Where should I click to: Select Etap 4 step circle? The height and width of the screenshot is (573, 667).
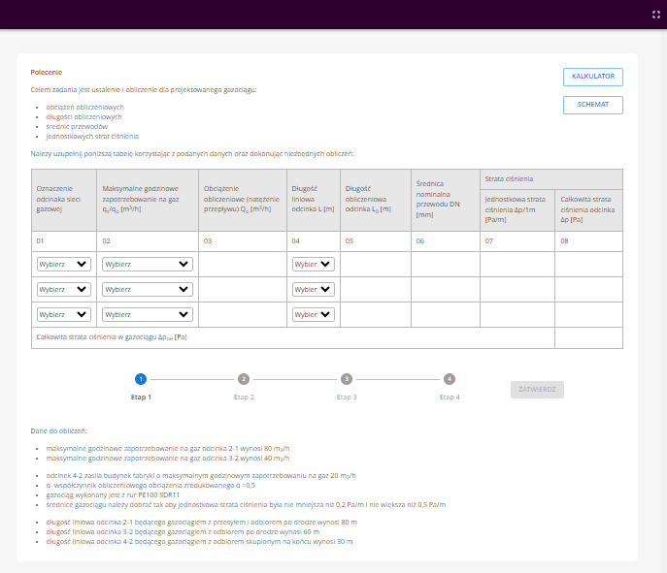449,380
